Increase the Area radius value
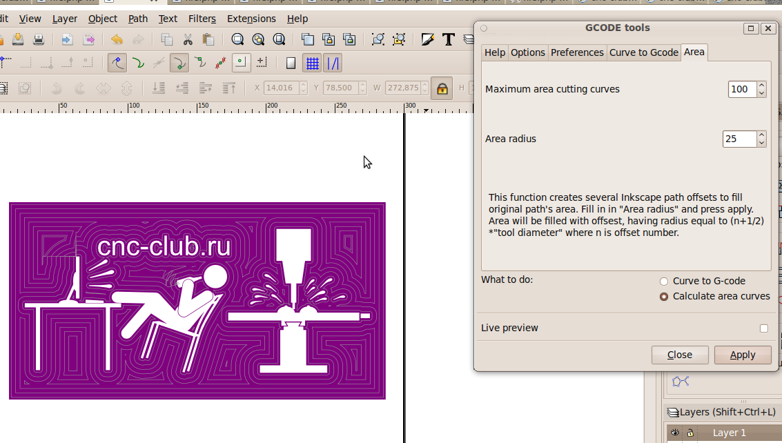The image size is (782, 443). [761, 135]
